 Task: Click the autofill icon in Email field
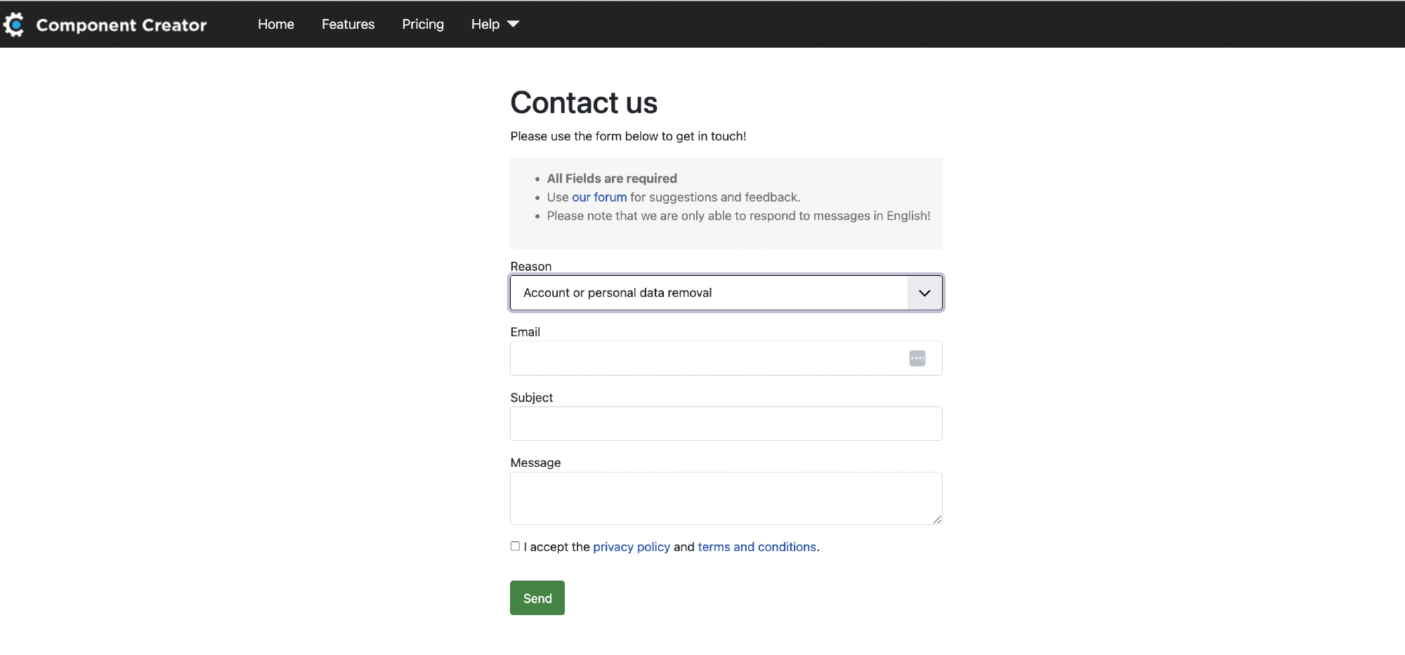pos(917,359)
